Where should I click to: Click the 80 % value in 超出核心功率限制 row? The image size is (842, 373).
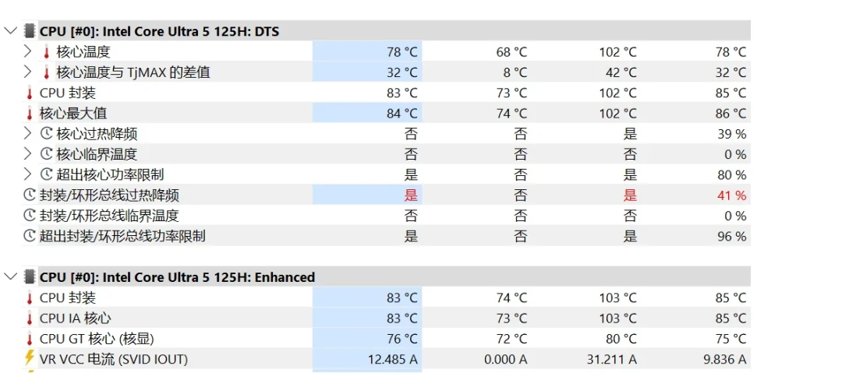732,175
